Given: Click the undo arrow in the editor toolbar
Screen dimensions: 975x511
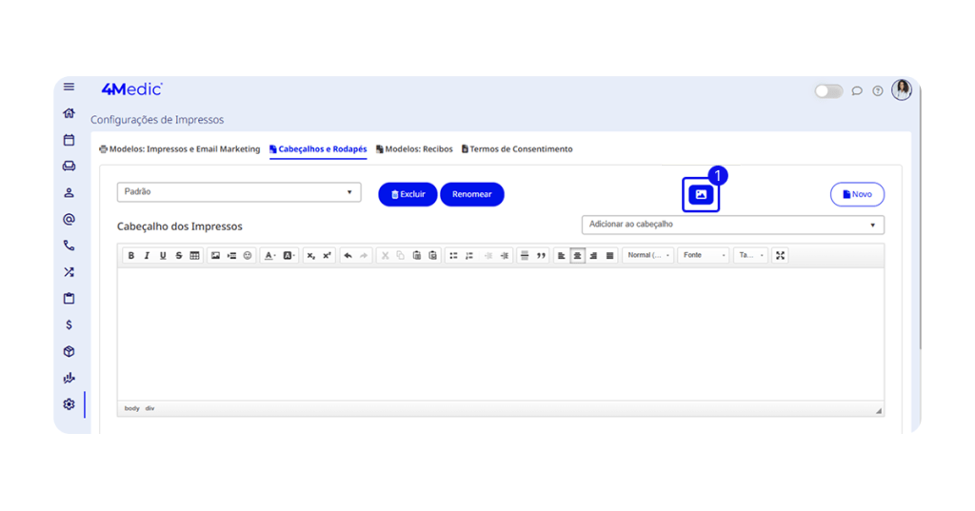Looking at the screenshot, I should point(348,256).
